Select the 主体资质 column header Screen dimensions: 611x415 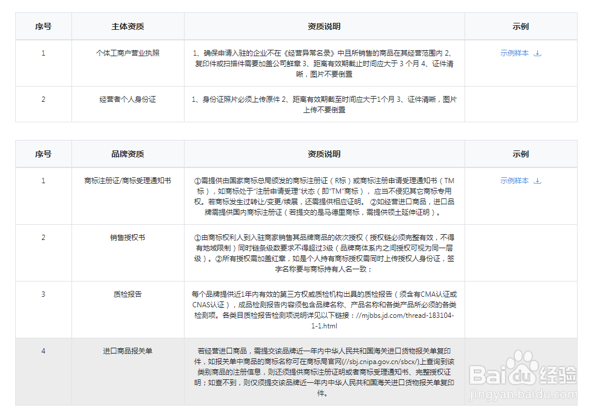click(127, 26)
